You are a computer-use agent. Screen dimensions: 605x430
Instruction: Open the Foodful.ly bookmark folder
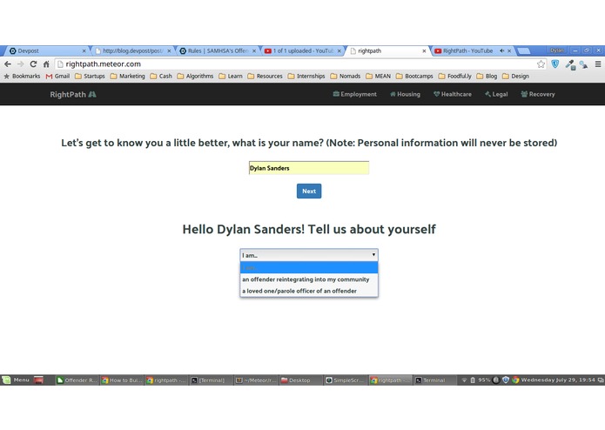455,77
